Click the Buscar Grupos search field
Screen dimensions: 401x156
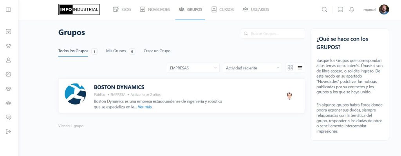point(273,34)
